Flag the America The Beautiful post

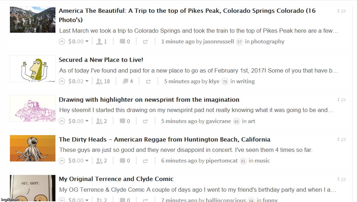pyautogui.click(x=344, y=11)
